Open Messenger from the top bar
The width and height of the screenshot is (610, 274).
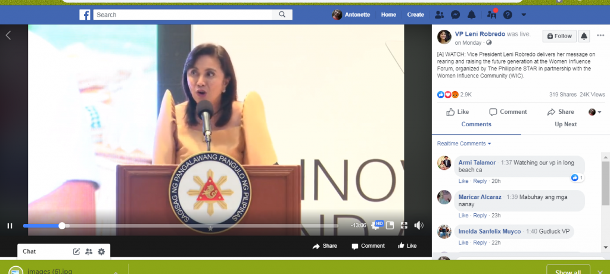coord(455,14)
